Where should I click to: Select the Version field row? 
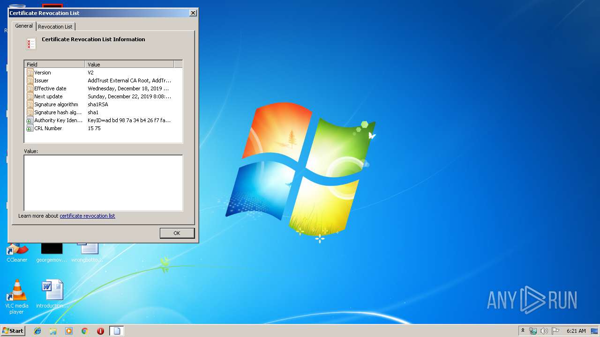coord(103,73)
